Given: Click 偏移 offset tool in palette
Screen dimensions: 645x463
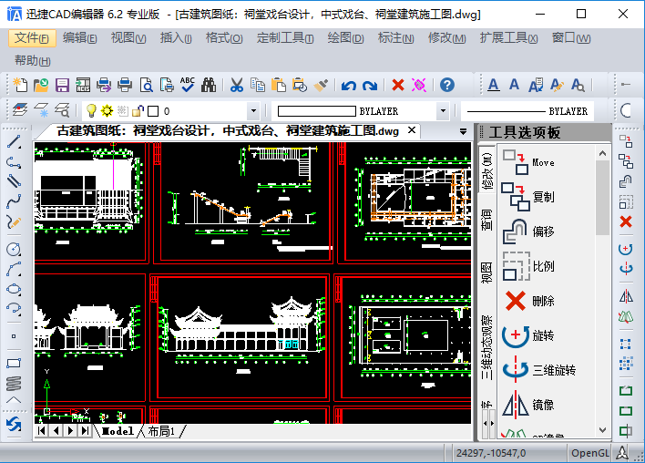Looking at the screenshot, I should pyautogui.click(x=528, y=231).
